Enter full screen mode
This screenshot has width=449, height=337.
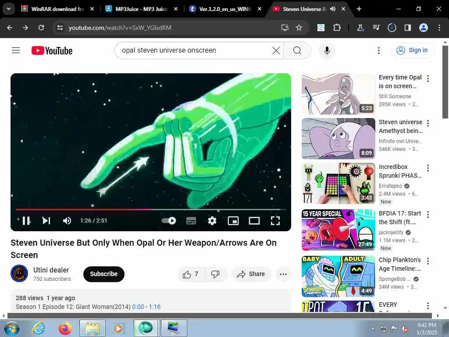pos(275,221)
